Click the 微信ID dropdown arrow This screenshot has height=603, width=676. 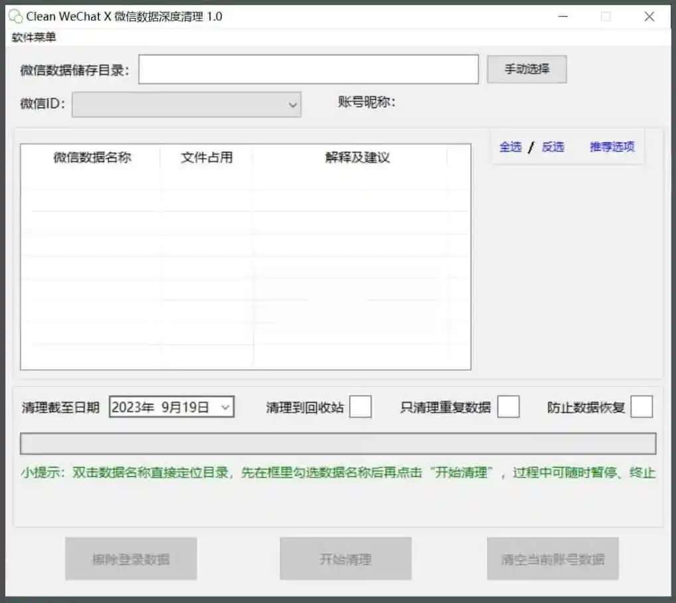pos(294,104)
